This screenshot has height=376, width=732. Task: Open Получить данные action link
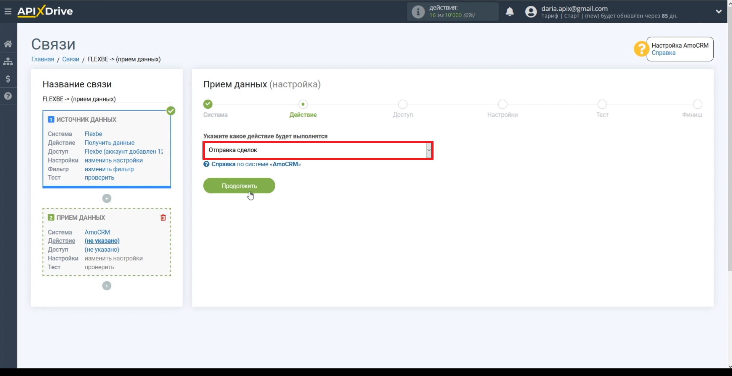point(109,143)
